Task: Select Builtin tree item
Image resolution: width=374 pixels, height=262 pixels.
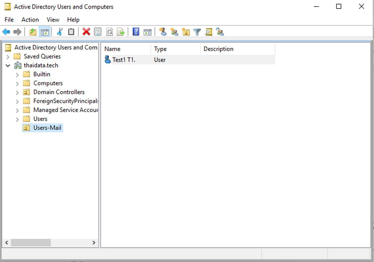Action: (41, 74)
